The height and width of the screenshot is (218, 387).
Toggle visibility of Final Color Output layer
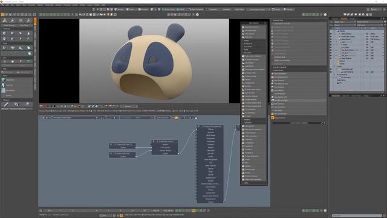[x=331, y=36]
